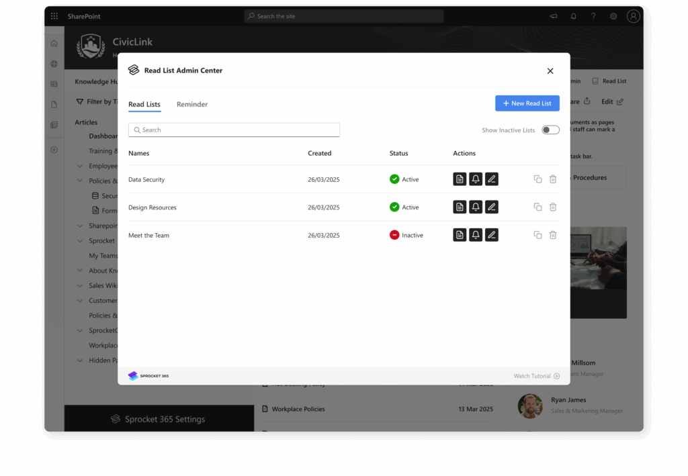Expand the Sales Wiki chevron

(x=80, y=286)
